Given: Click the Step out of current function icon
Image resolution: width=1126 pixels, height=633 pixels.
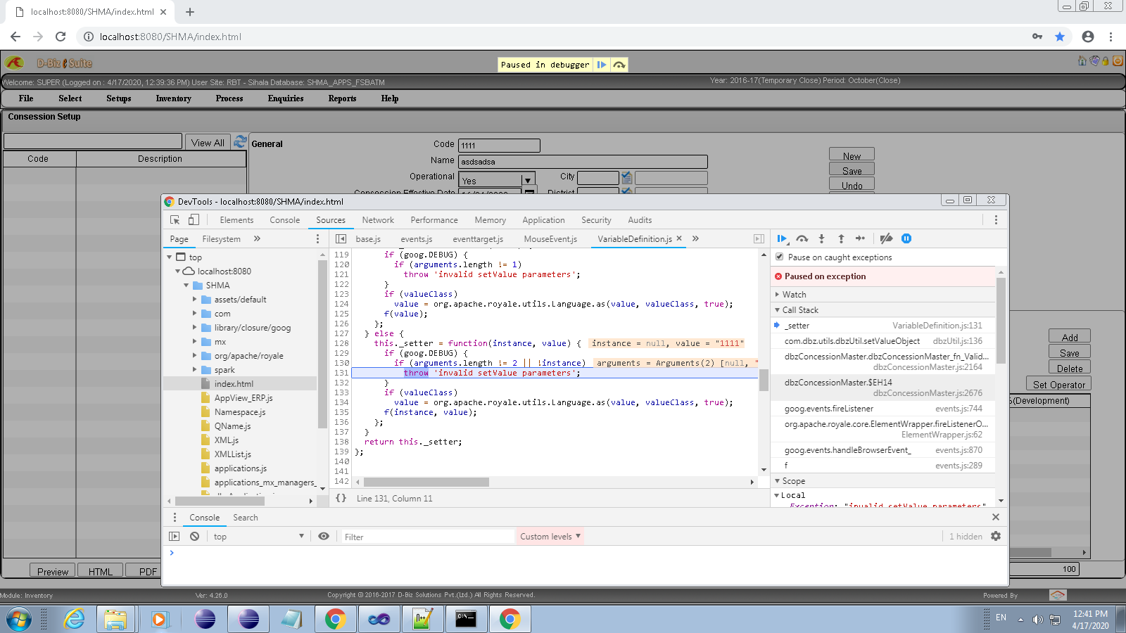Looking at the screenshot, I should coord(841,238).
